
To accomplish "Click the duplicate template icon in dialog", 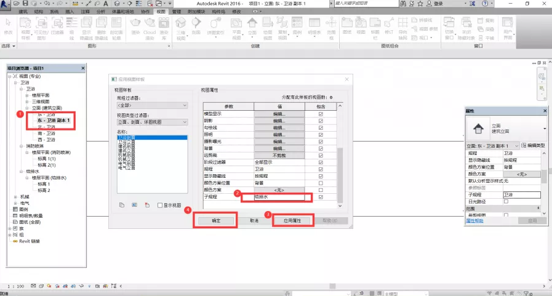I will tap(122, 205).
